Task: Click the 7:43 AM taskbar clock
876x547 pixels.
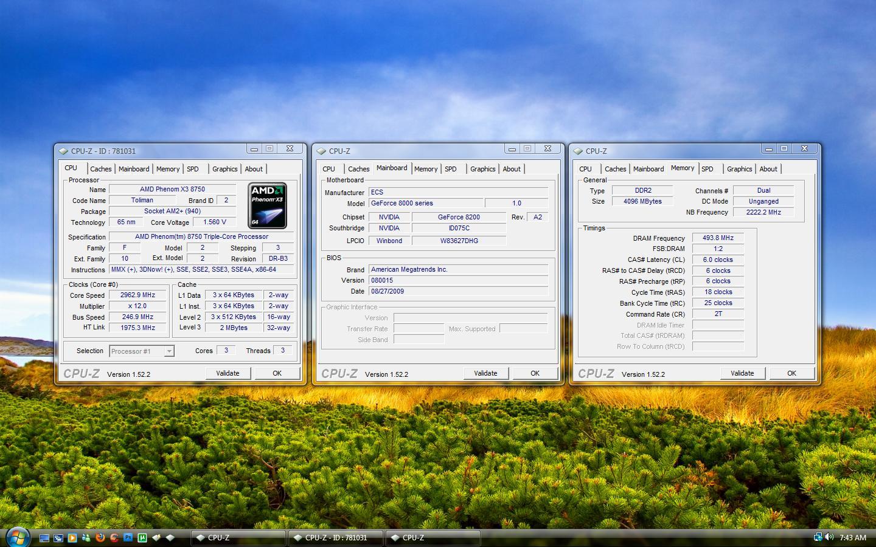Action: click(x=852, y=538)
